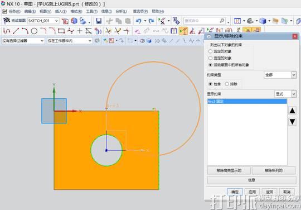Click the down arrow beside constraint list
This screenshot has height=210, width=301.
coord(293,122)
